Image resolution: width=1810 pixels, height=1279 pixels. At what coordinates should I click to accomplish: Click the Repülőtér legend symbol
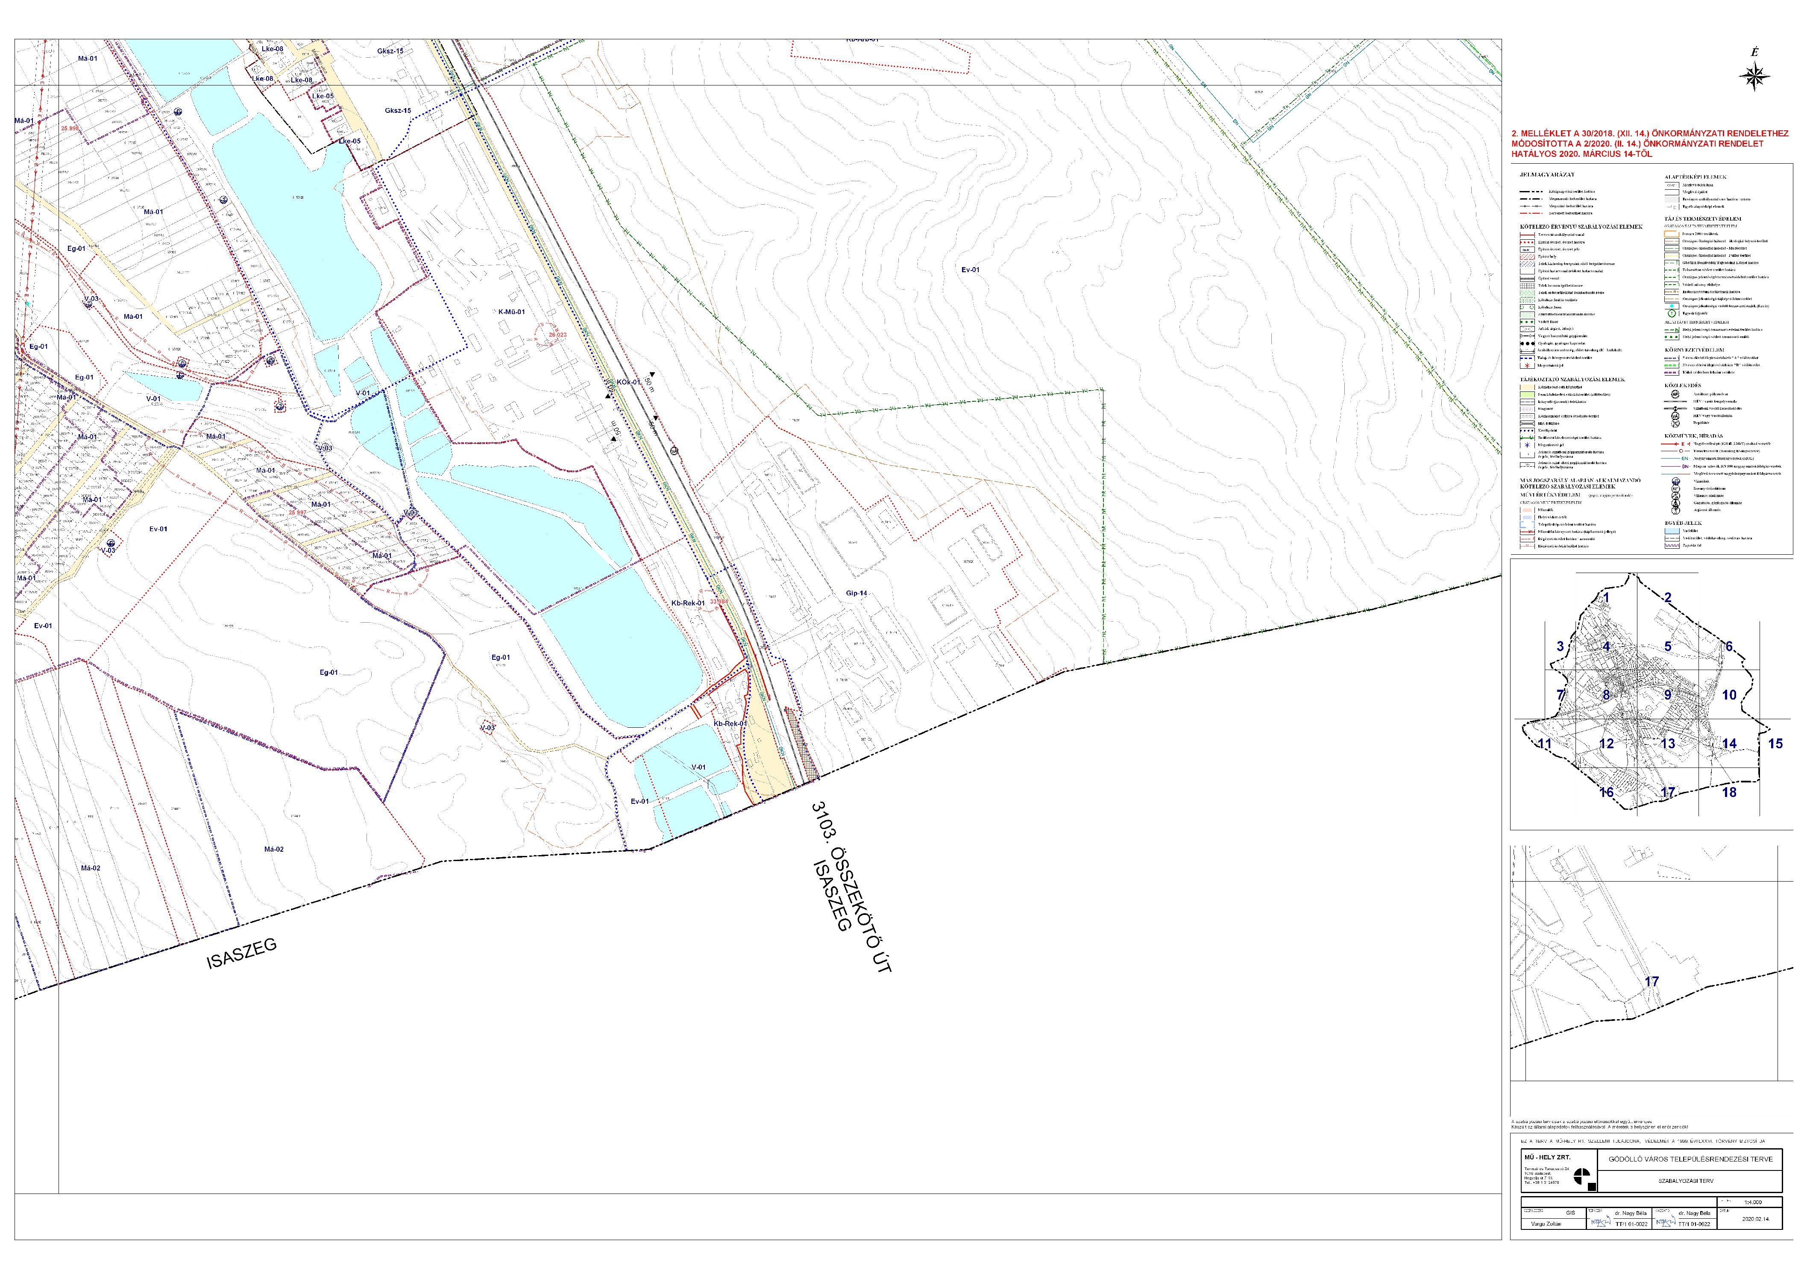click(1675, 423)
